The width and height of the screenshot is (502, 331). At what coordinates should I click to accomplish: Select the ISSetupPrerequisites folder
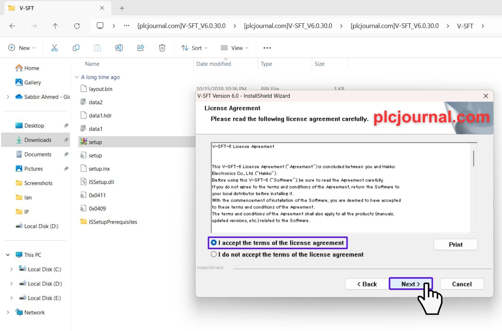[x=109, y=222]
